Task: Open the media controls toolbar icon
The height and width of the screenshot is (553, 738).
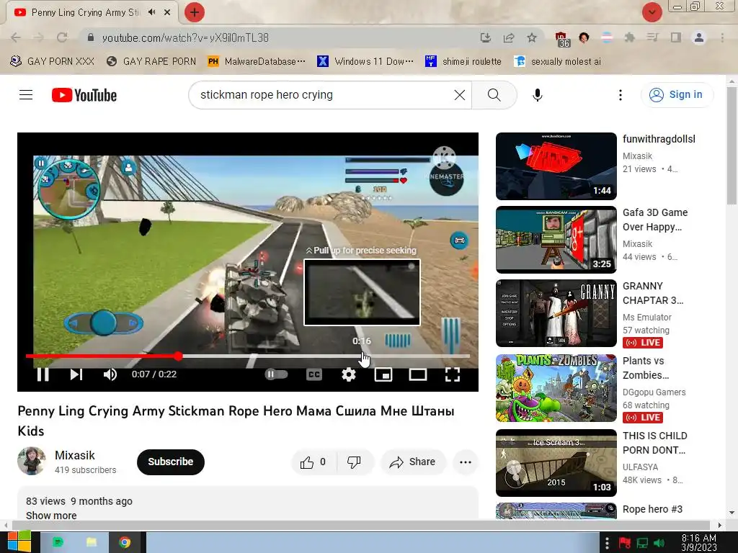Action: [652, 37]
